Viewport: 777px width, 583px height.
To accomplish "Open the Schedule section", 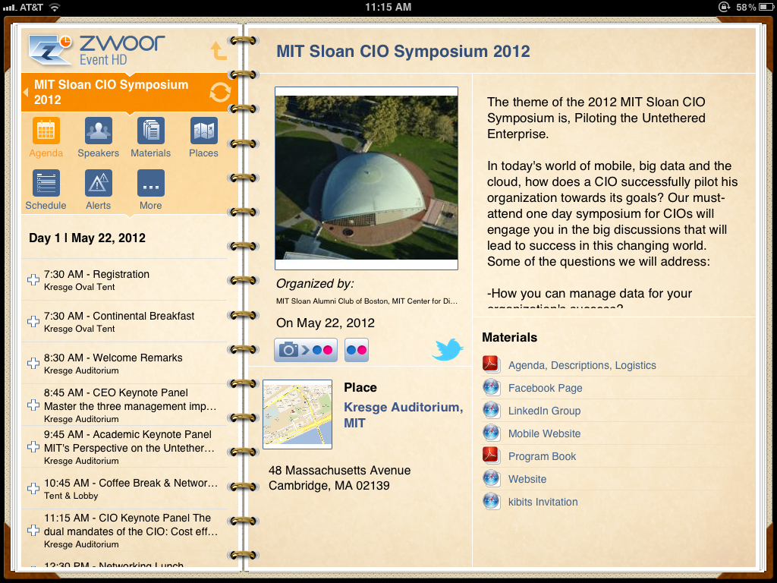I will 46,190.
